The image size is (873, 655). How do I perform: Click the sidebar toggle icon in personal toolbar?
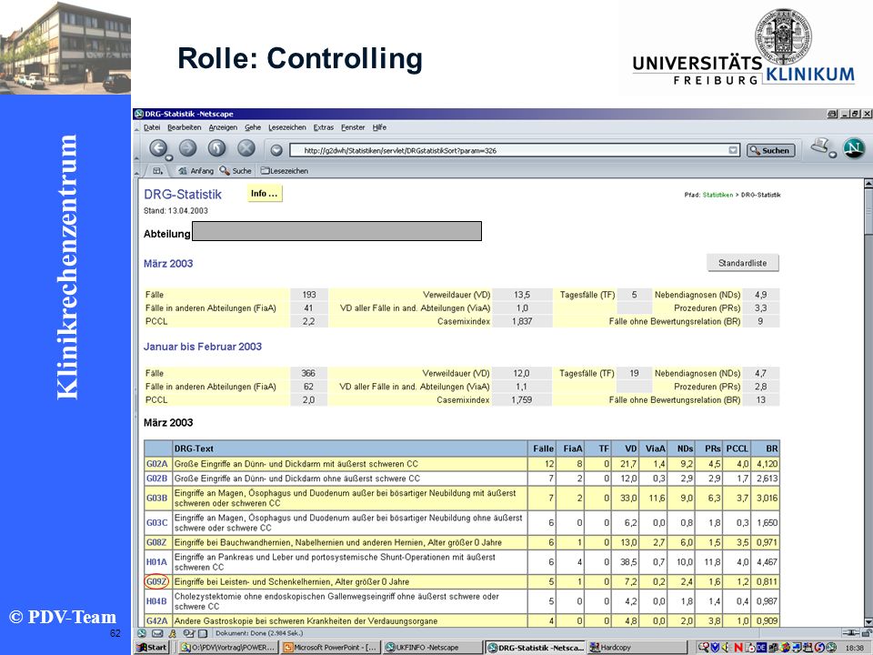coord(158,171)
